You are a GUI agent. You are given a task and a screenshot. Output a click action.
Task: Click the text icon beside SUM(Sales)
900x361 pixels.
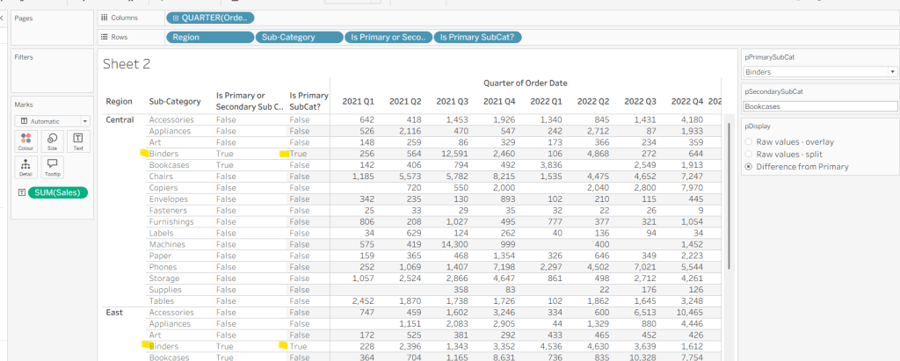point(21,191)
